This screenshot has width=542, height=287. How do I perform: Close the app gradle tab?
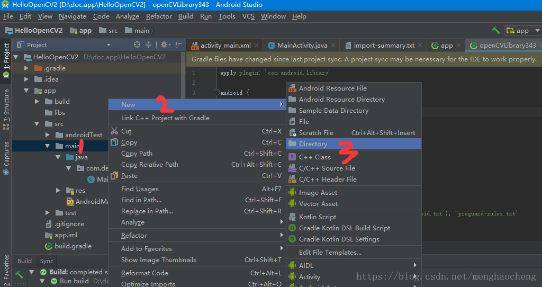point(459,46)
